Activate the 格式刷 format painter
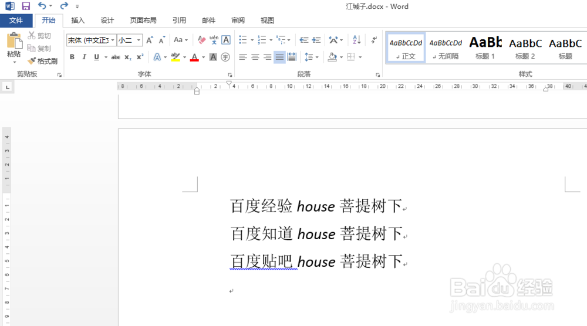The width and height of the screenshot is (587, 326). 43,61
